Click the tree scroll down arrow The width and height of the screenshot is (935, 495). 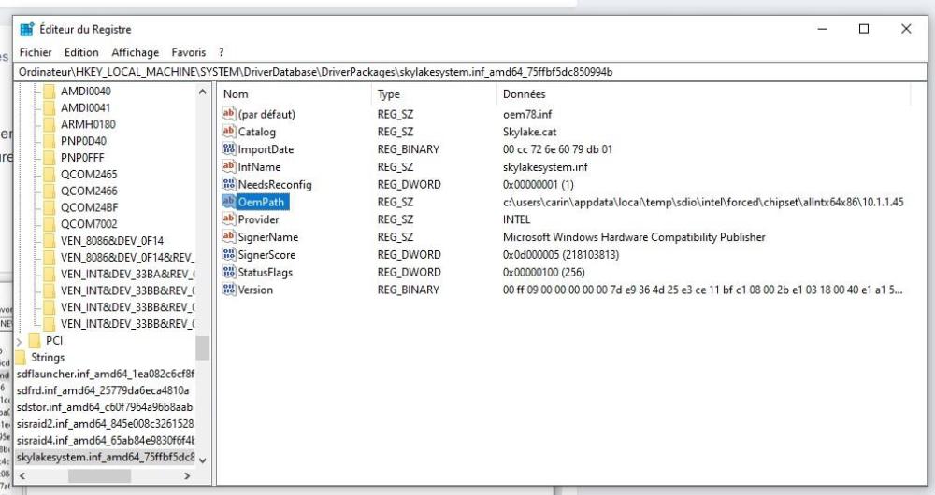pos(203,460)
